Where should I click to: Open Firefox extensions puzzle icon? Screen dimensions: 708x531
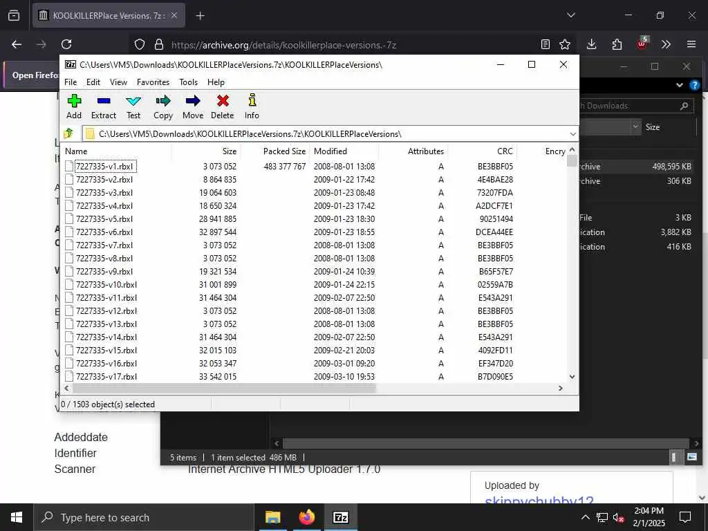tap(617, 44)
